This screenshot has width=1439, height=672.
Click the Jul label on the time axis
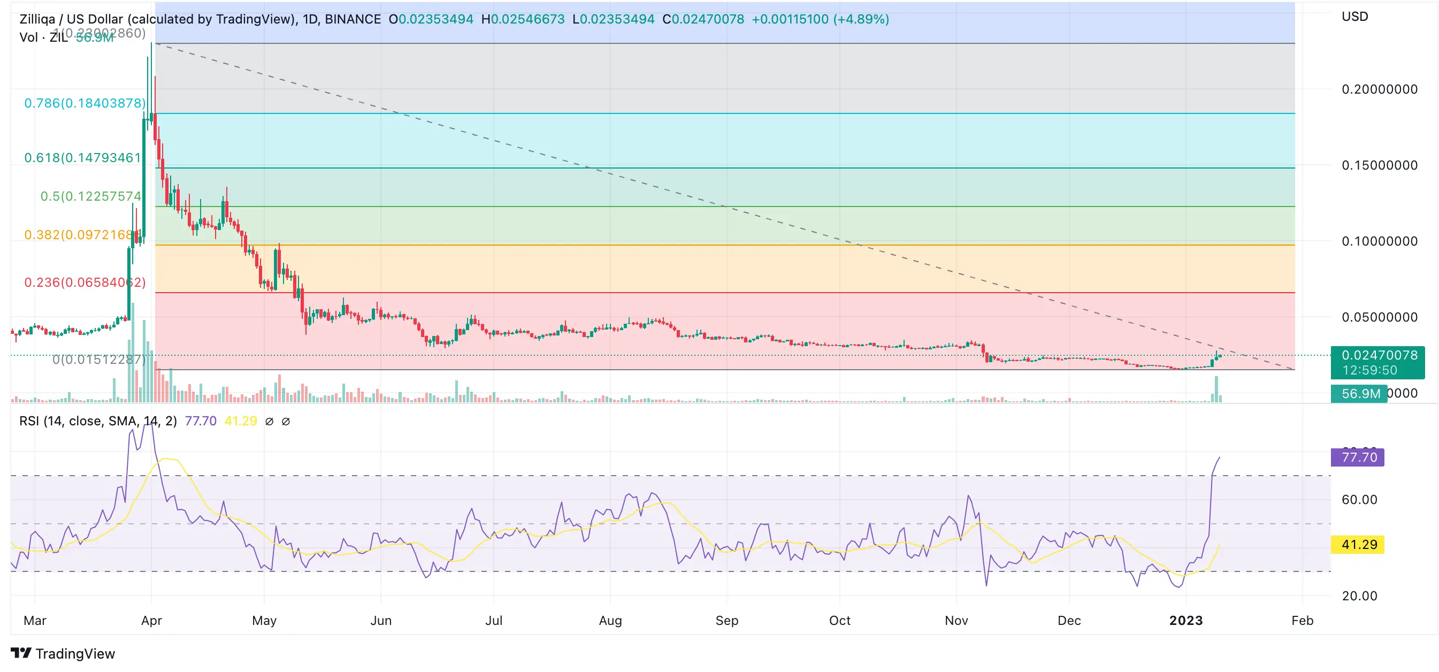494,620
